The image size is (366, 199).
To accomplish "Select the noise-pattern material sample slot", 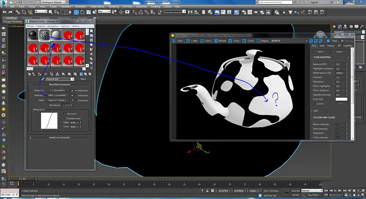I will point(44,35).
